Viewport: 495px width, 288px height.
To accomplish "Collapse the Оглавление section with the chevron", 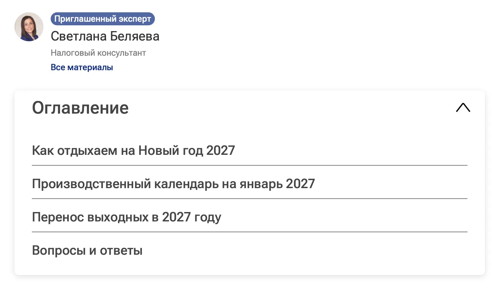I will pyautogui.click(x=463, y=108).
